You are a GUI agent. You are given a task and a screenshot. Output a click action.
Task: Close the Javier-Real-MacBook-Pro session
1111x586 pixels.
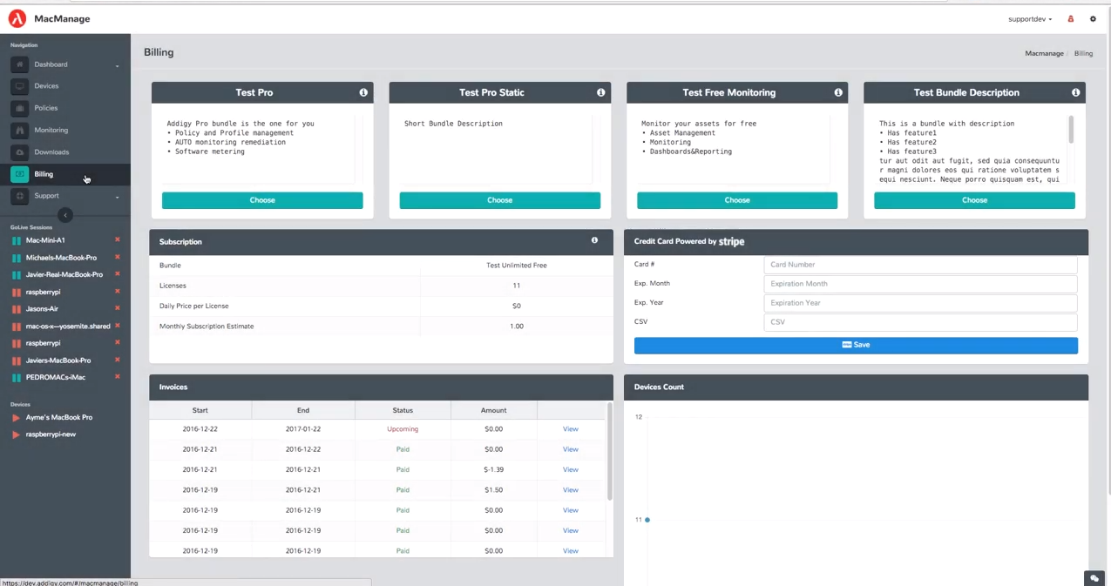click(118, 274)
